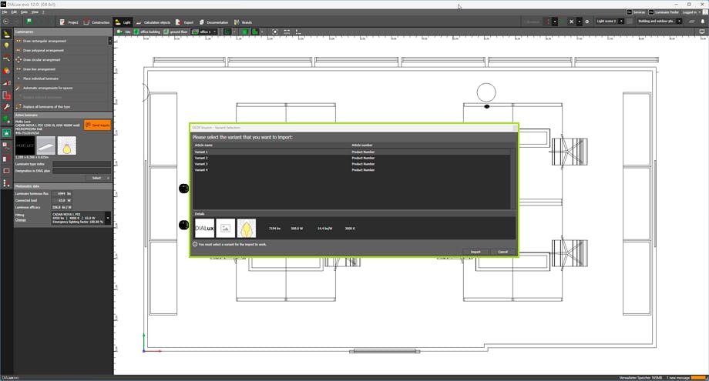The height and width of the screenshot is (381, 709).
Task: Switch to the Project tab
Action: [69, 22]
